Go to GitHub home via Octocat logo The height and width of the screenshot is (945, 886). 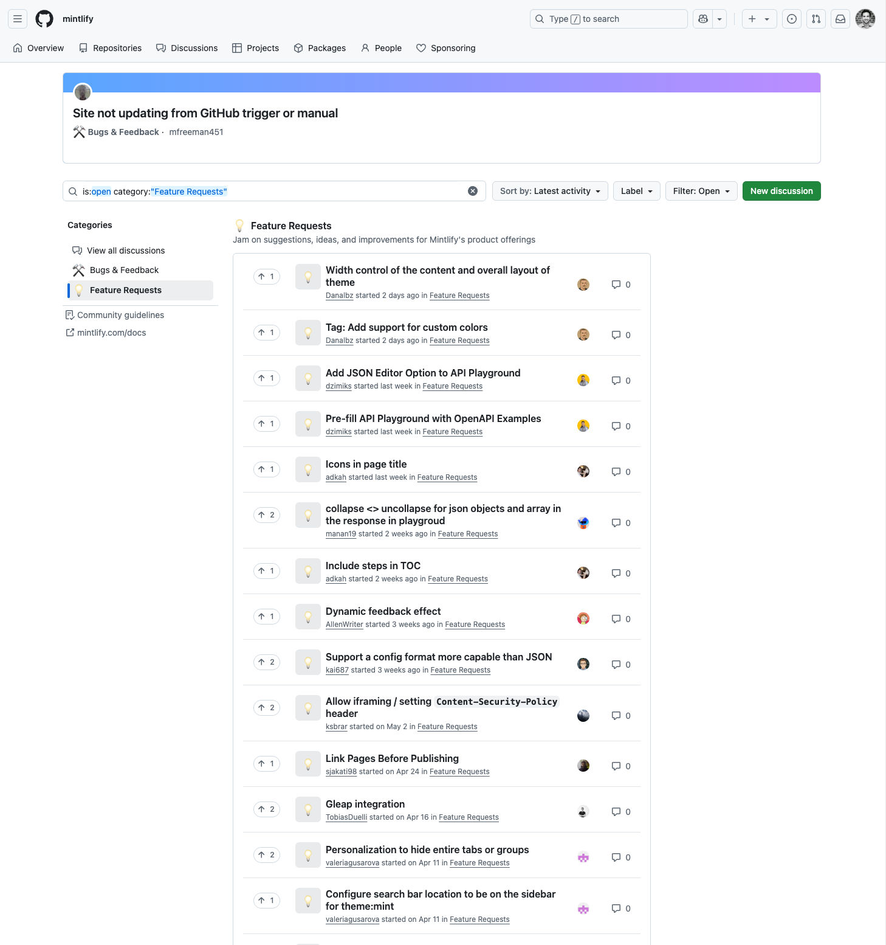point(44,19)
